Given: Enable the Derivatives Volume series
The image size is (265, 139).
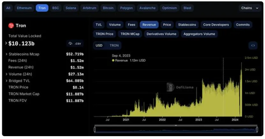Looking at the screenshot, I should (161, 34).
